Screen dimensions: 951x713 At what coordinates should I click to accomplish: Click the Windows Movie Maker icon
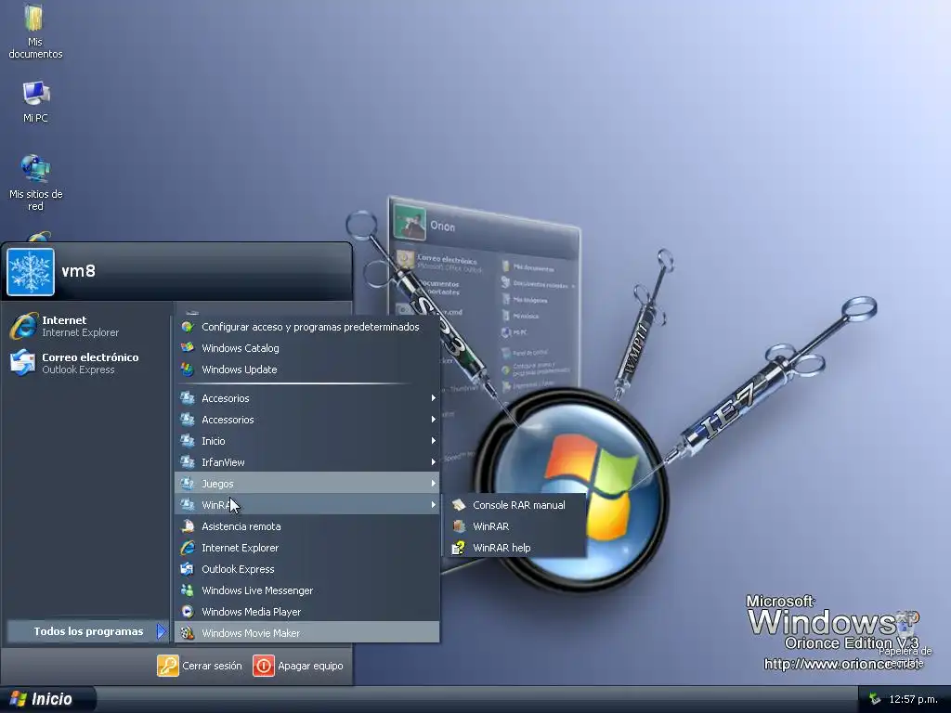188,632
